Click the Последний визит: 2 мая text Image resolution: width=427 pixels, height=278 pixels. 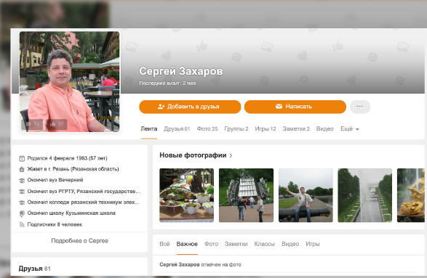167,83
